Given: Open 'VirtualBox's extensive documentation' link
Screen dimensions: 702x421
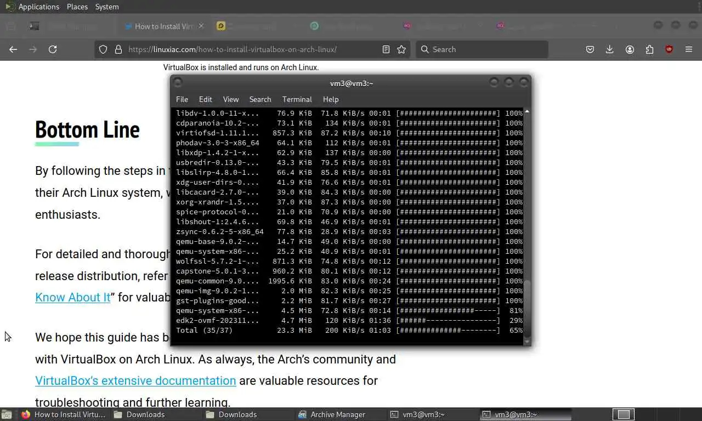Looking at the screenshot, I should pyautogui.click(x=135, y=380).
